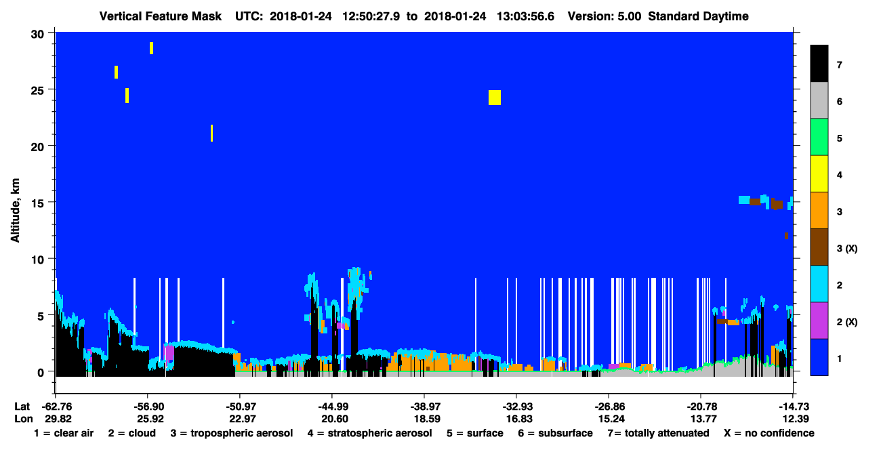Click the 'UTC:' label in title
Image resolution: width=881 pixels, height=452 pixels.
tap(248, 16)
